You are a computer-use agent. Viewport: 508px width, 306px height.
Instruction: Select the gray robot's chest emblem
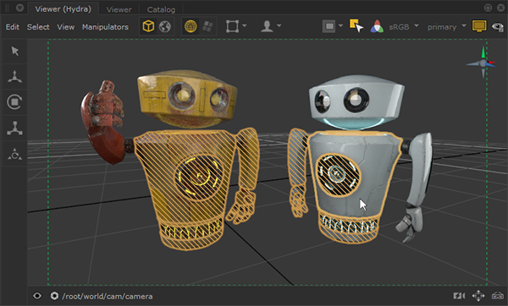click(338, 175)
